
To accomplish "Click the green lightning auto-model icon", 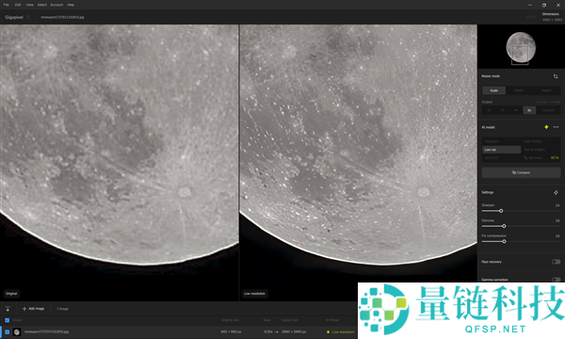I will [546, 127].
